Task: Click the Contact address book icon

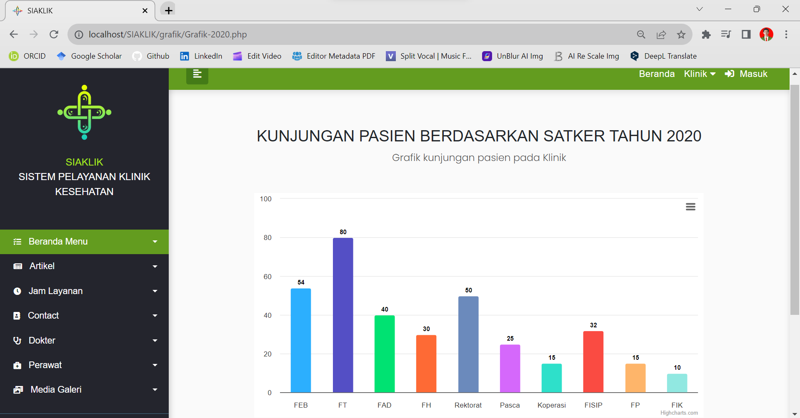Action: coord(17,316)
